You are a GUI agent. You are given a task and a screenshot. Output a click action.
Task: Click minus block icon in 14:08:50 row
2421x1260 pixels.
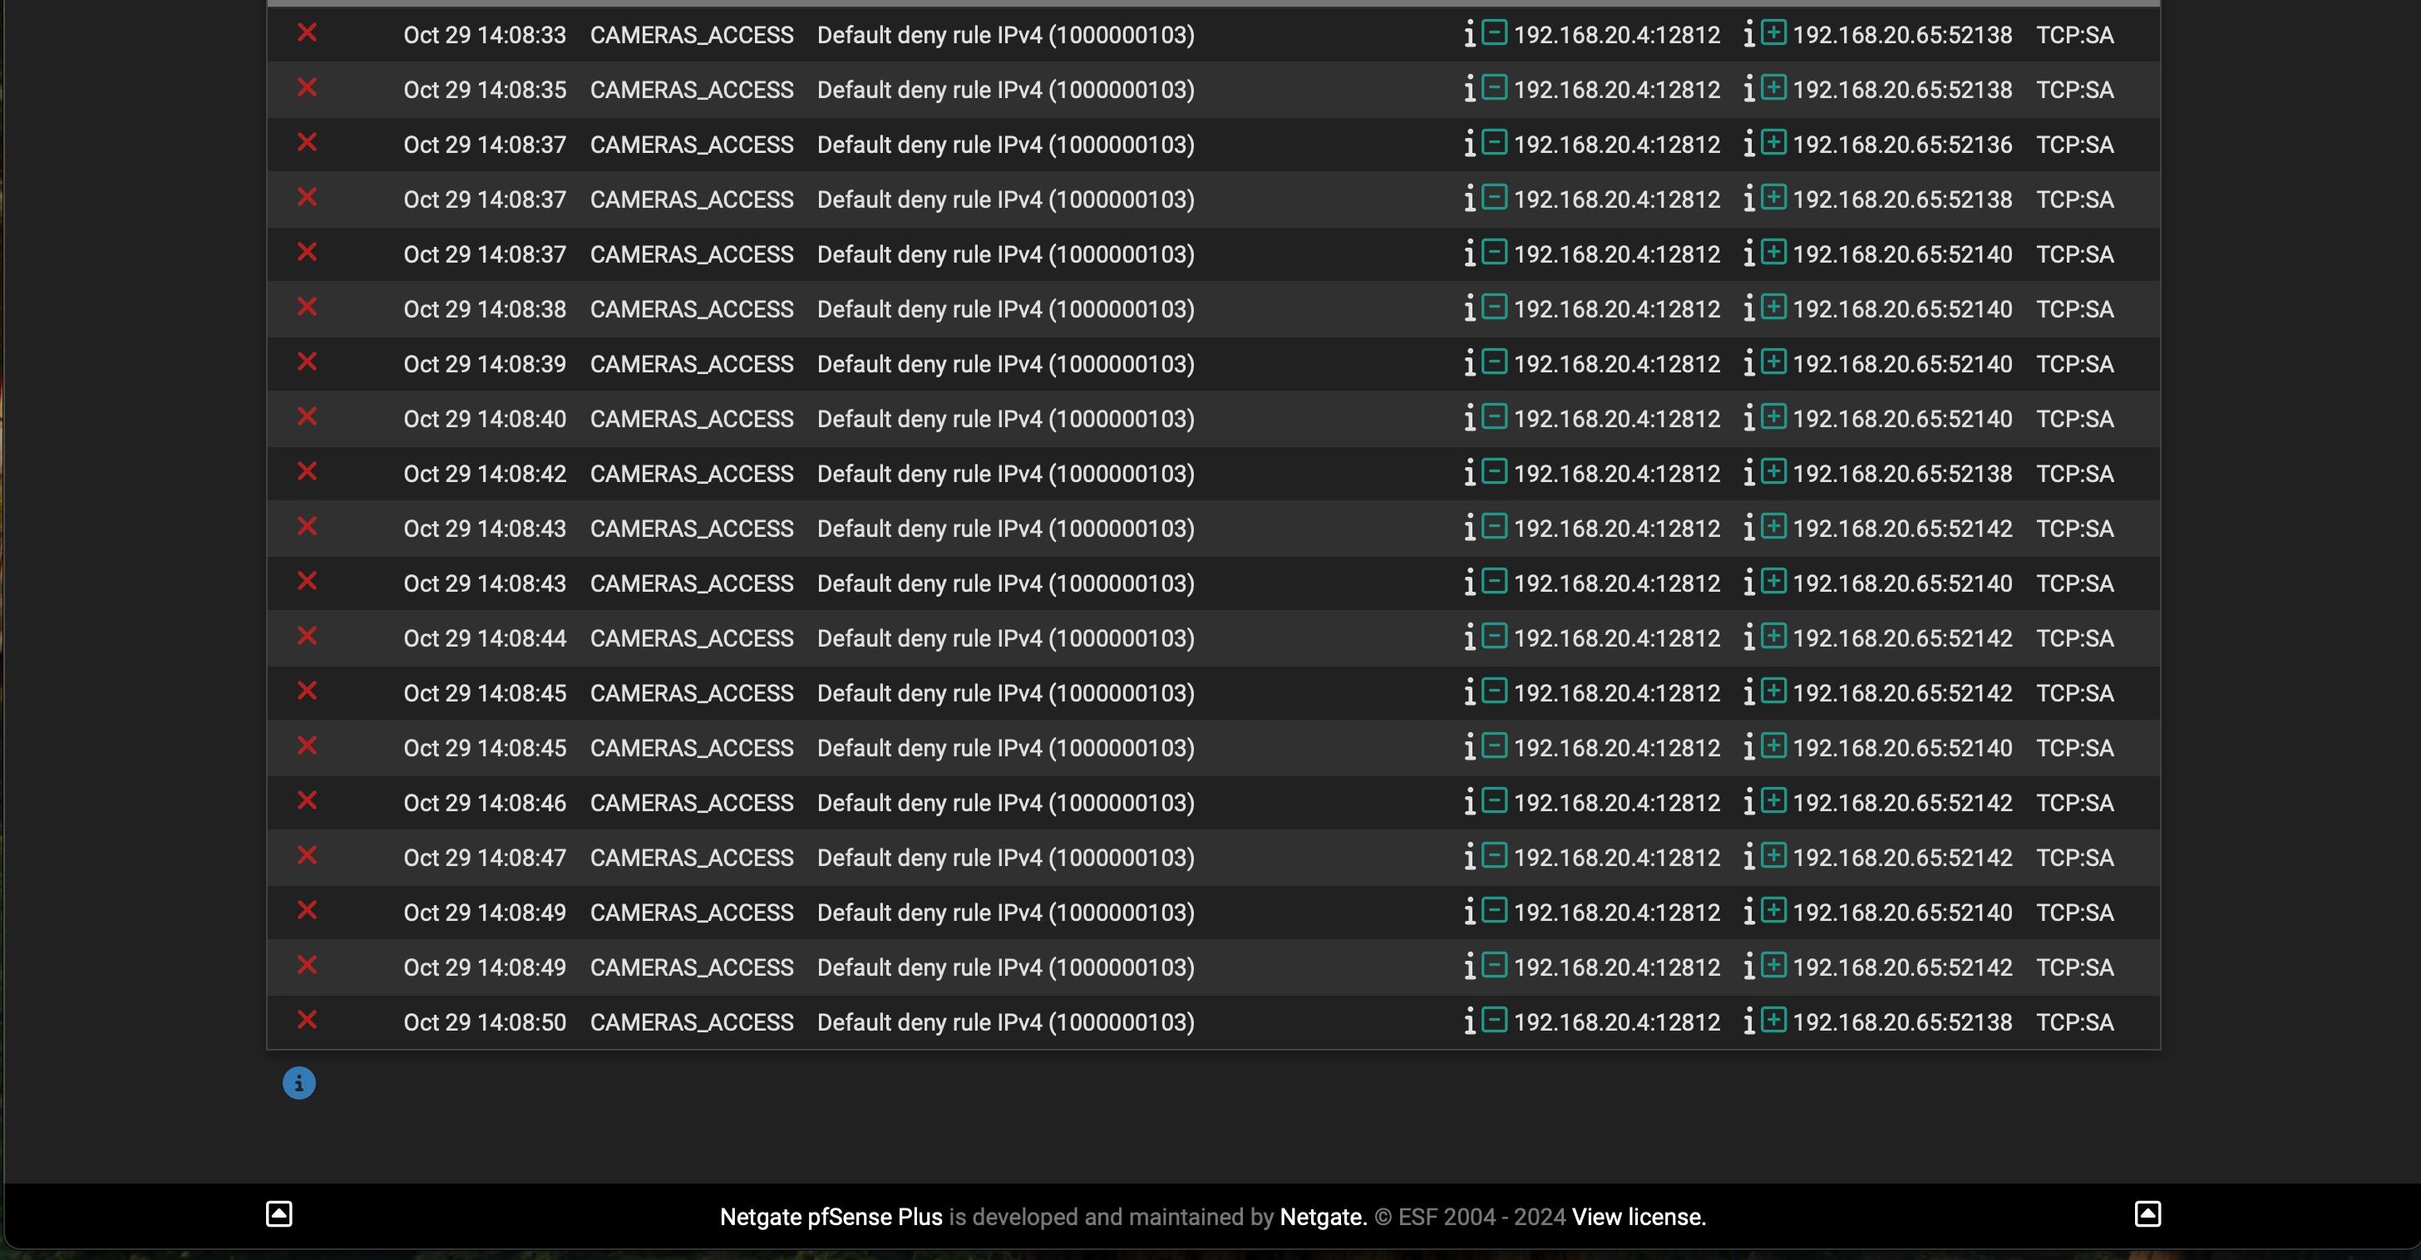(1494, 1021)
